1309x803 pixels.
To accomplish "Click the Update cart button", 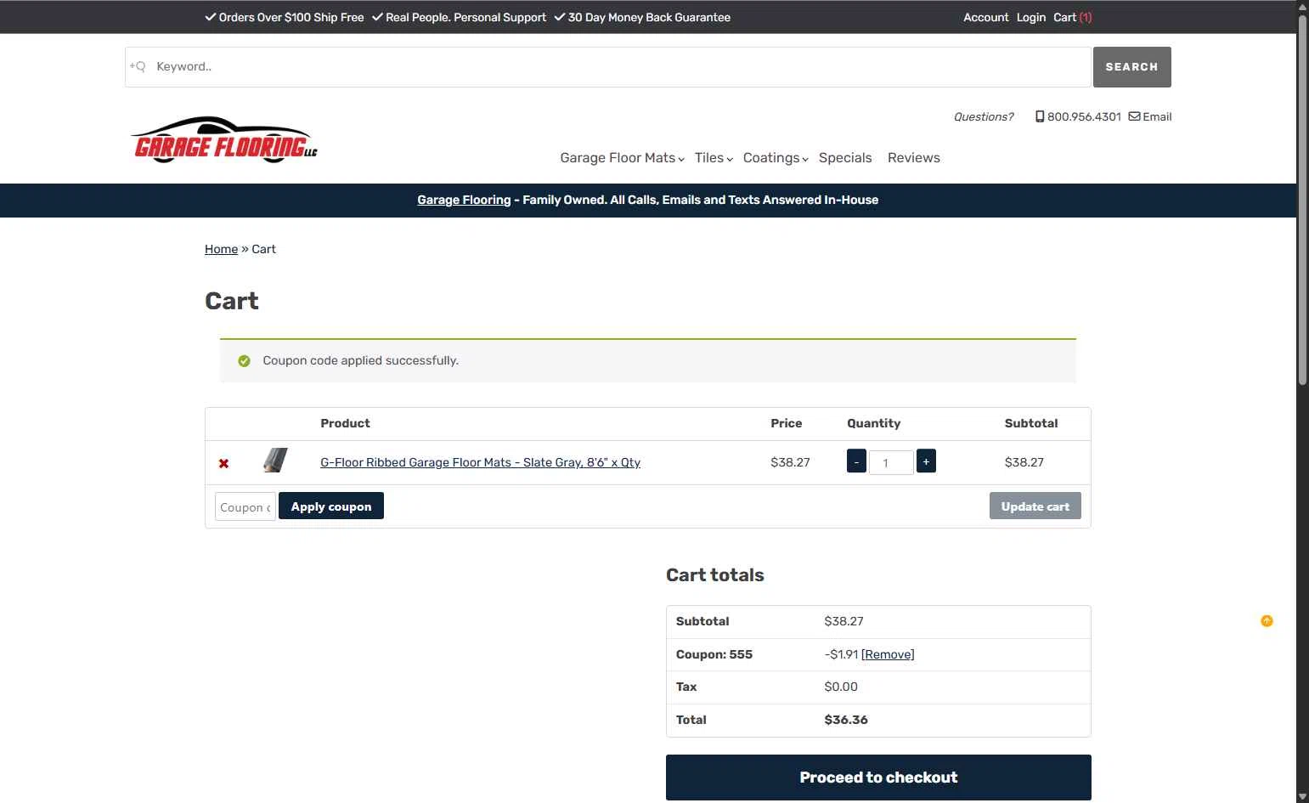I will point(1035,506).
